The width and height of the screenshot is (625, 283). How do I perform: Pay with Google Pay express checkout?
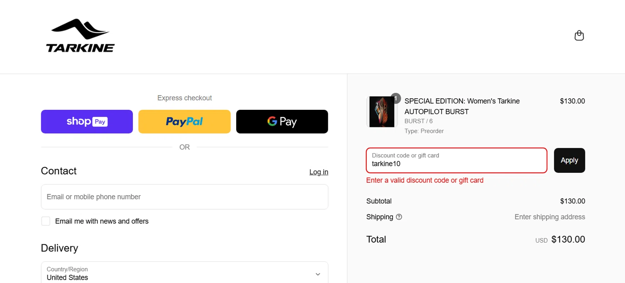point(282,122)
